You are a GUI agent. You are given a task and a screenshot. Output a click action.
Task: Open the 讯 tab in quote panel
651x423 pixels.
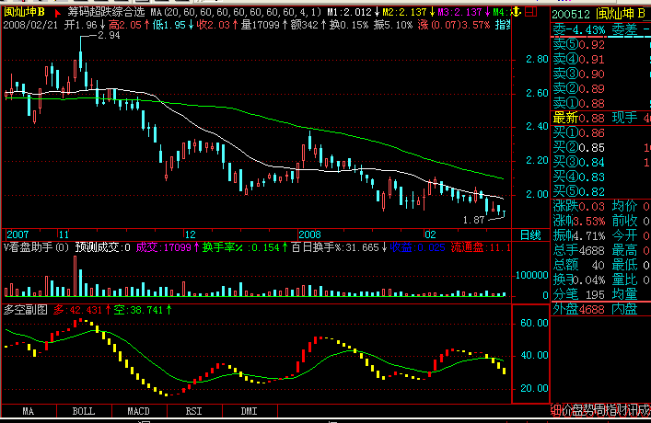point(632,410)
